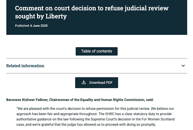Viewport: 193px width, 130px height.
Task: Click the date '6 June 2025'
Action: coord(39,26)
